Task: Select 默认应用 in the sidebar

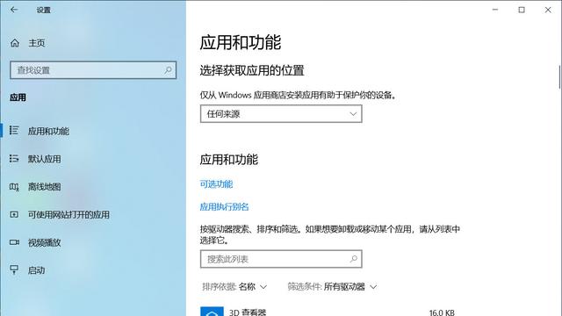Action: 45,159
